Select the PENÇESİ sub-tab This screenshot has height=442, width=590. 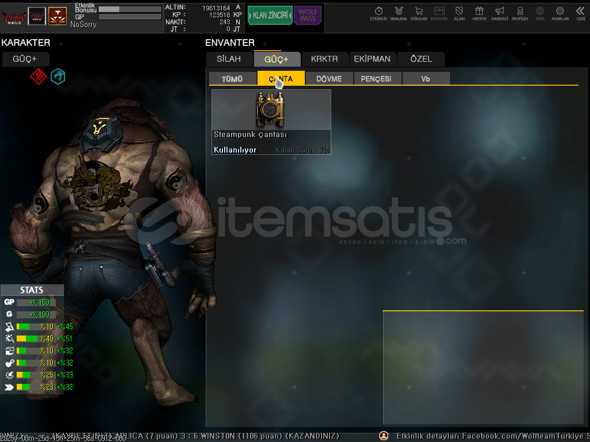[377, 78]
